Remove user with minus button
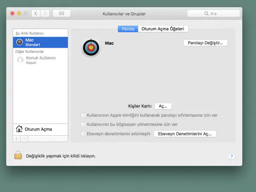256x192 pixels. point(24,139)
